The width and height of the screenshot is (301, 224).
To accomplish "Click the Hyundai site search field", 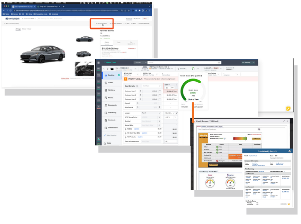I will (56, 19).
